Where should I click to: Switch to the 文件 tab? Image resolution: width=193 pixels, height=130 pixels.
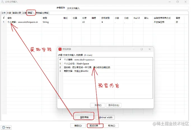pyautogui.click(x=3, y=13)
